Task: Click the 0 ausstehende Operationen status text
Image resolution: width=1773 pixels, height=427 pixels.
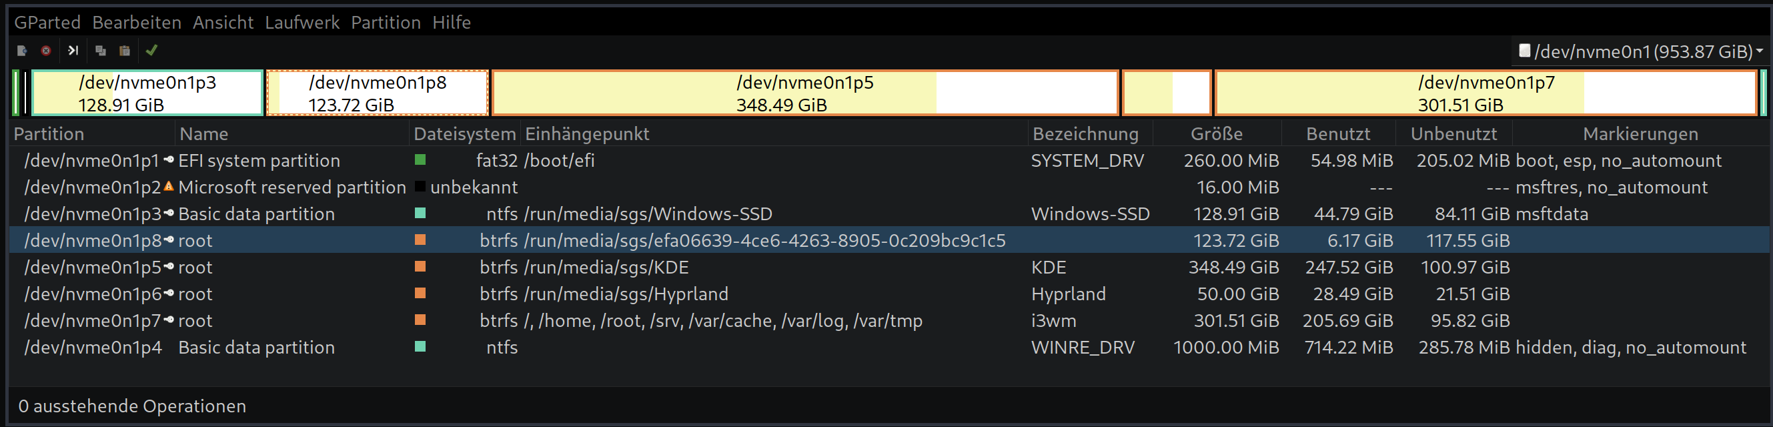Action: tap(132, 406)
